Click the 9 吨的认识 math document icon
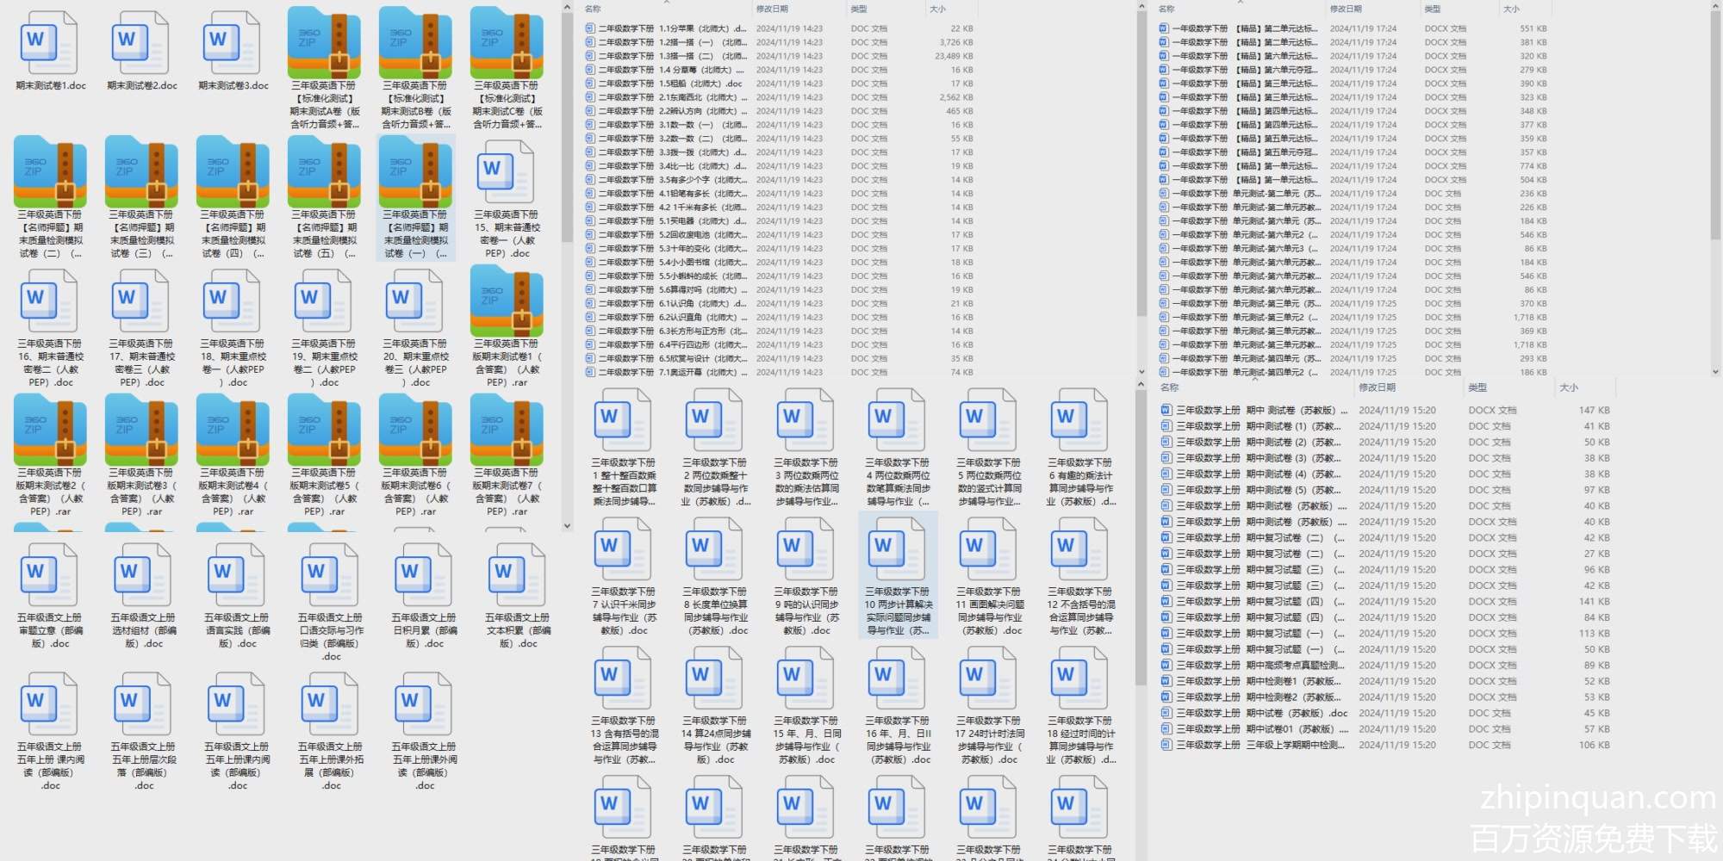The height and width of the screenshot is (861, 1723). click(806, 549)
